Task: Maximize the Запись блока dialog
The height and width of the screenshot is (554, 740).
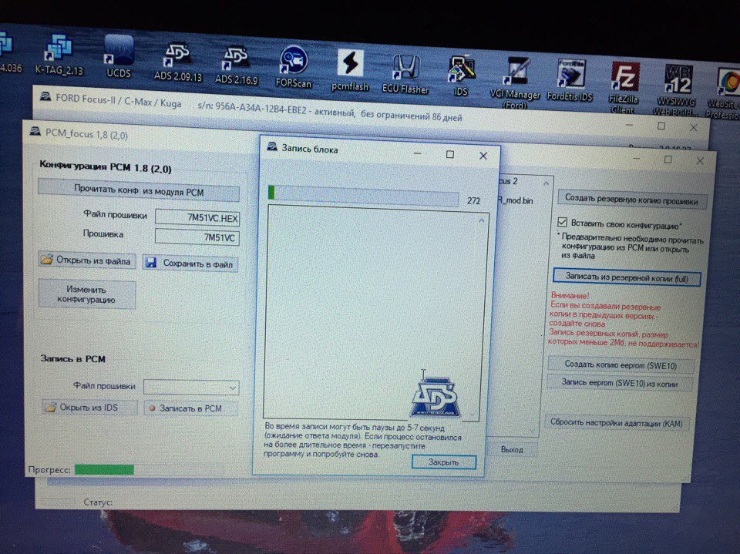Action: [x=450, y=154]
